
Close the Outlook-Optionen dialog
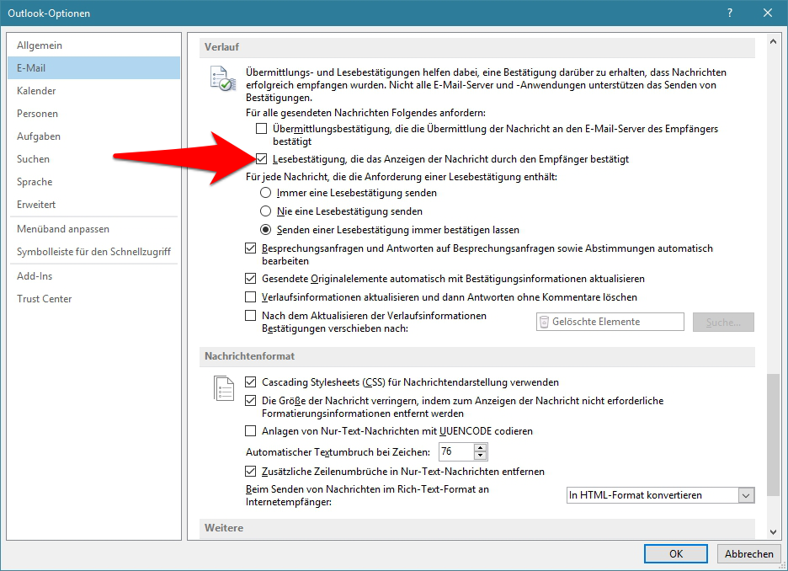pyautogui.click(x=768, y=13)
